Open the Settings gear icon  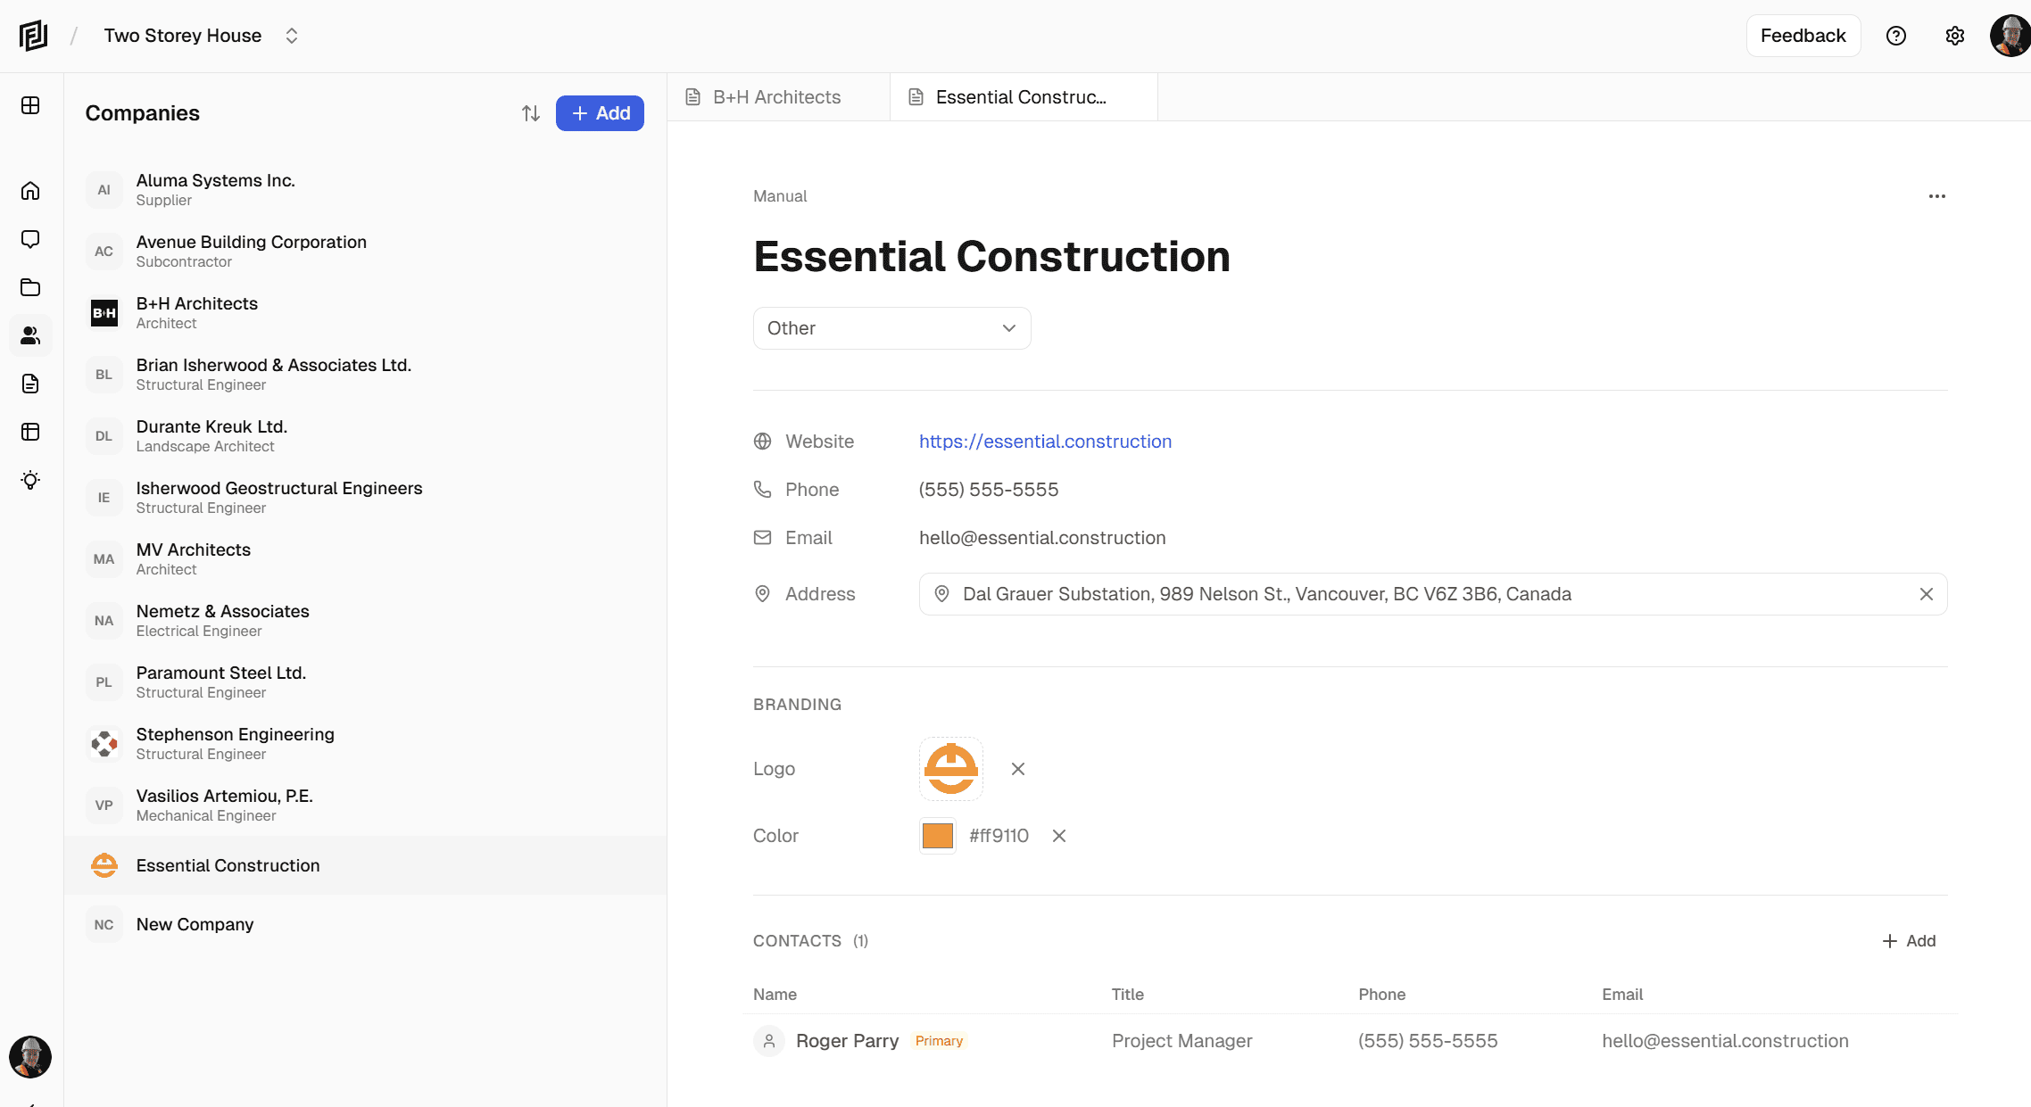point(1954,36)
